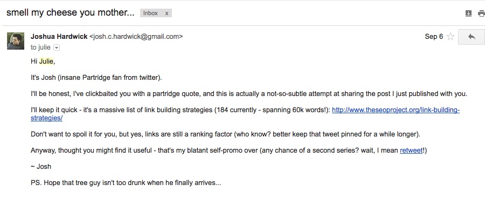
Task: Open Joshua Hardwick's profile photo
Action: [x=16, y=41]
